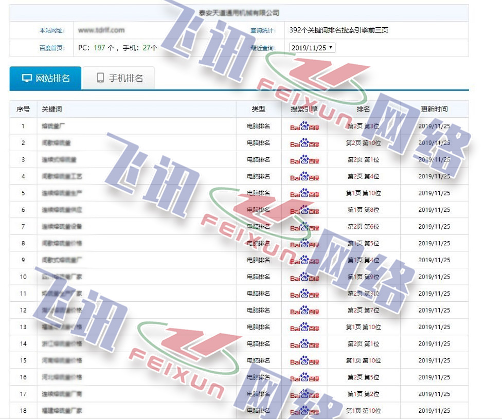Click the Baidu logo in row 17
This screenshot has height=419, width=502.
304,394
